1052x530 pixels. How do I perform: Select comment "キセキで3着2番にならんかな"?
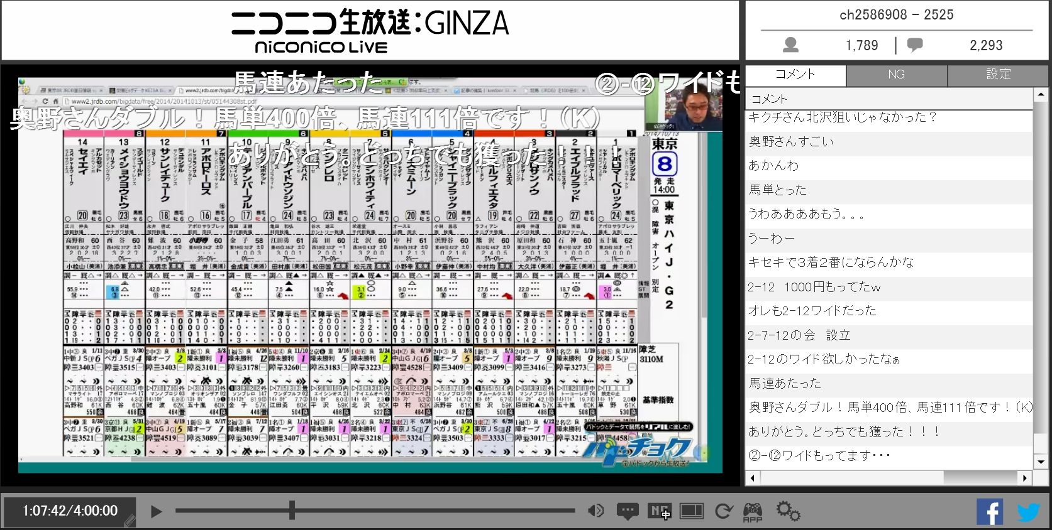coord(889,262)
